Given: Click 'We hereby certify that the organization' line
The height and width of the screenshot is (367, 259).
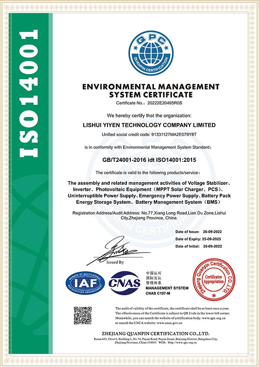Looking at the screenshot, I should click(149, 115).
